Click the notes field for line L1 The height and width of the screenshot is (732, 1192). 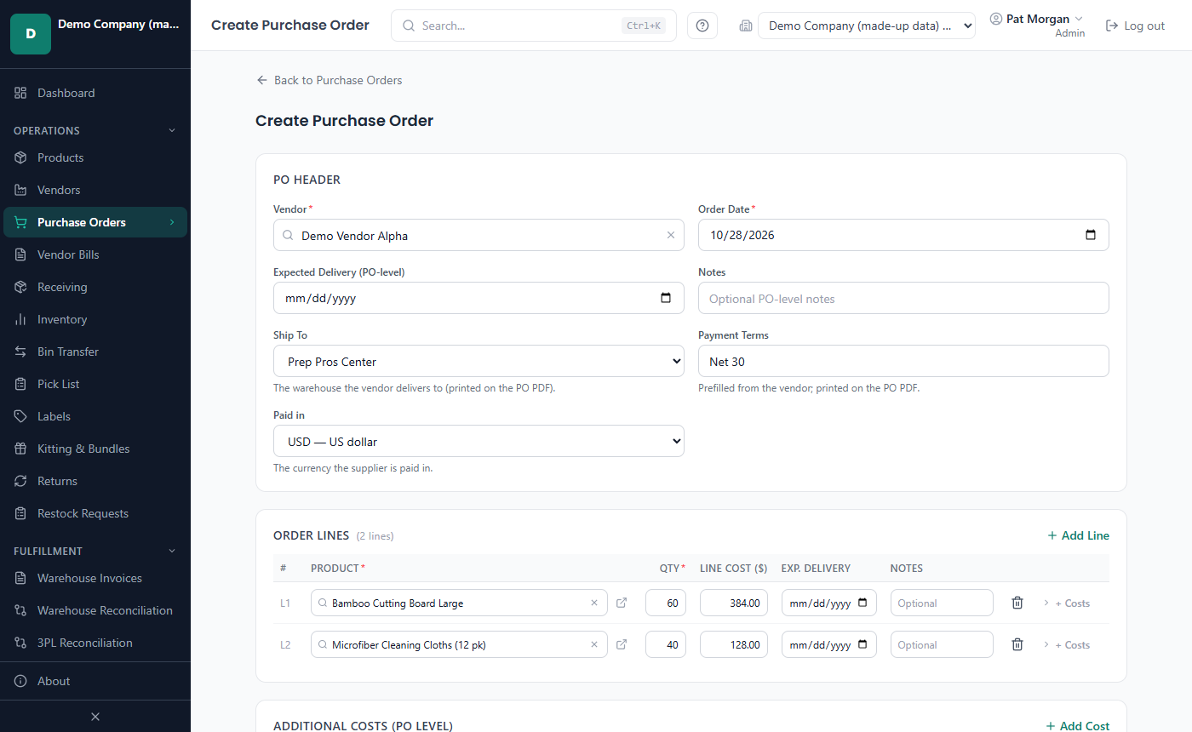click(942, 603)
